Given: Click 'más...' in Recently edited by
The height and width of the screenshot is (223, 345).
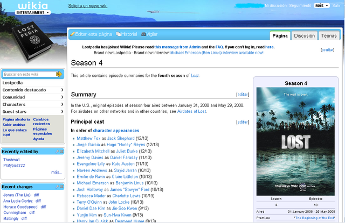Looking at the screenshot, I should [57, 172].
